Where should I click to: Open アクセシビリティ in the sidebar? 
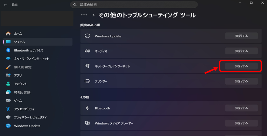[x=24, y=109]
